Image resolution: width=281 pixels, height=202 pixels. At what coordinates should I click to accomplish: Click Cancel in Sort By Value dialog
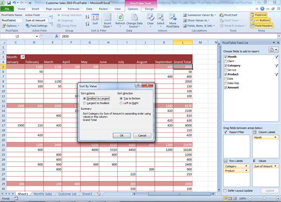click(x=142, y=136)
